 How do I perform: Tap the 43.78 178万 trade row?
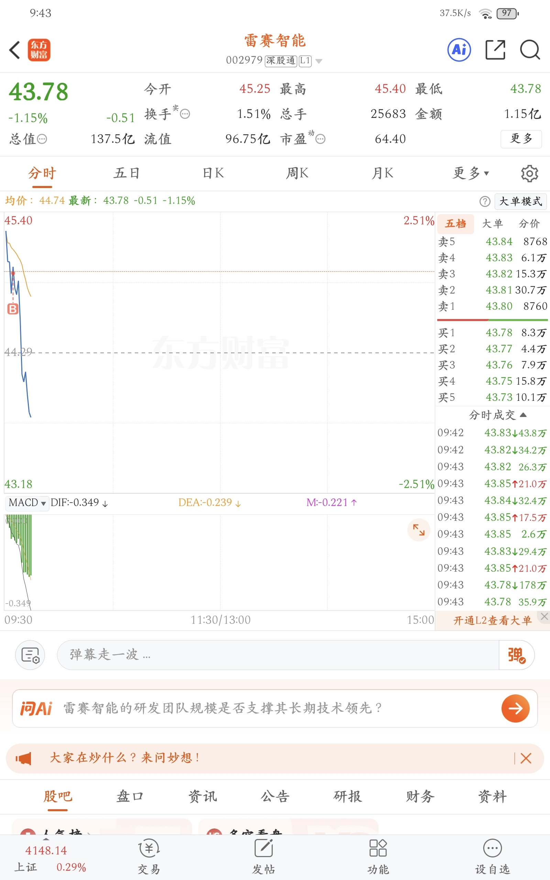coord(493,585)
